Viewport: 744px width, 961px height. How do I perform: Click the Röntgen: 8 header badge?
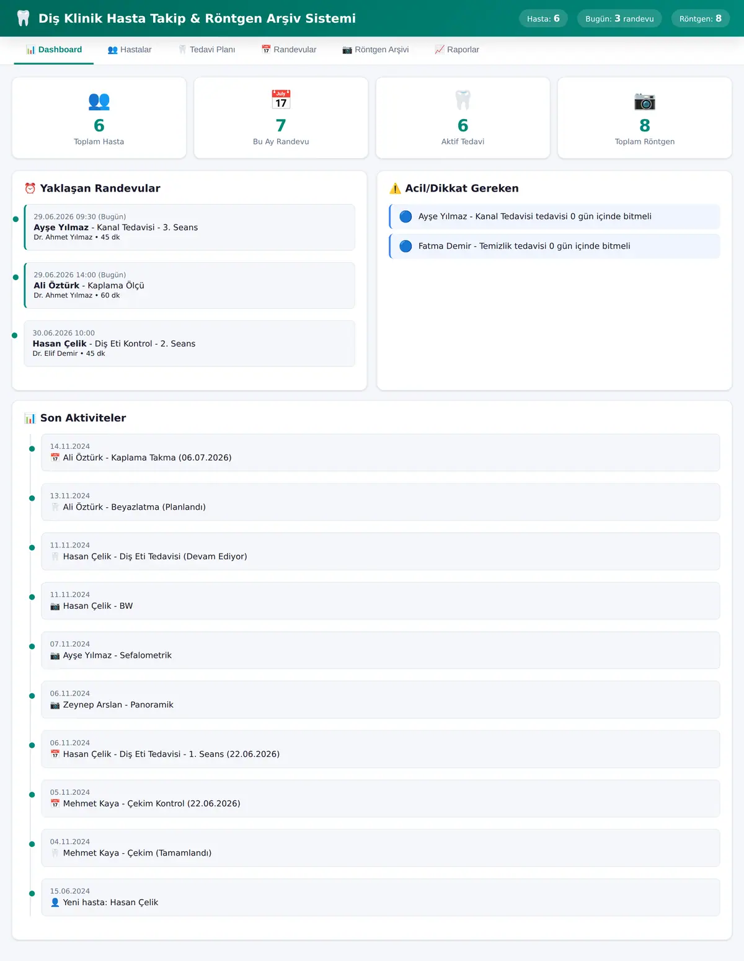click(x=701, y=19)
